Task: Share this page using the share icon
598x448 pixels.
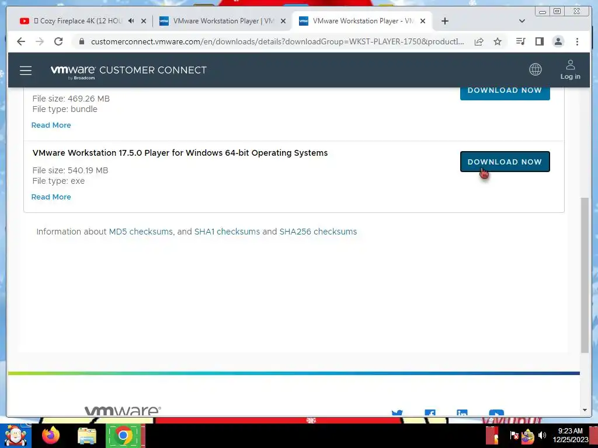Action: pyautogui.click(x=479, y=41)
